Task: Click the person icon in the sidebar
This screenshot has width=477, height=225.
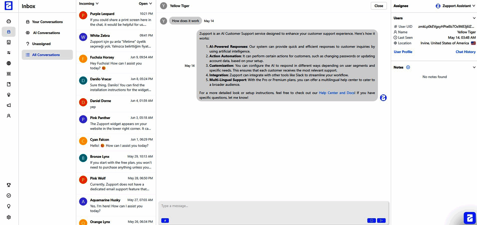Action: [x=9, y=116]
